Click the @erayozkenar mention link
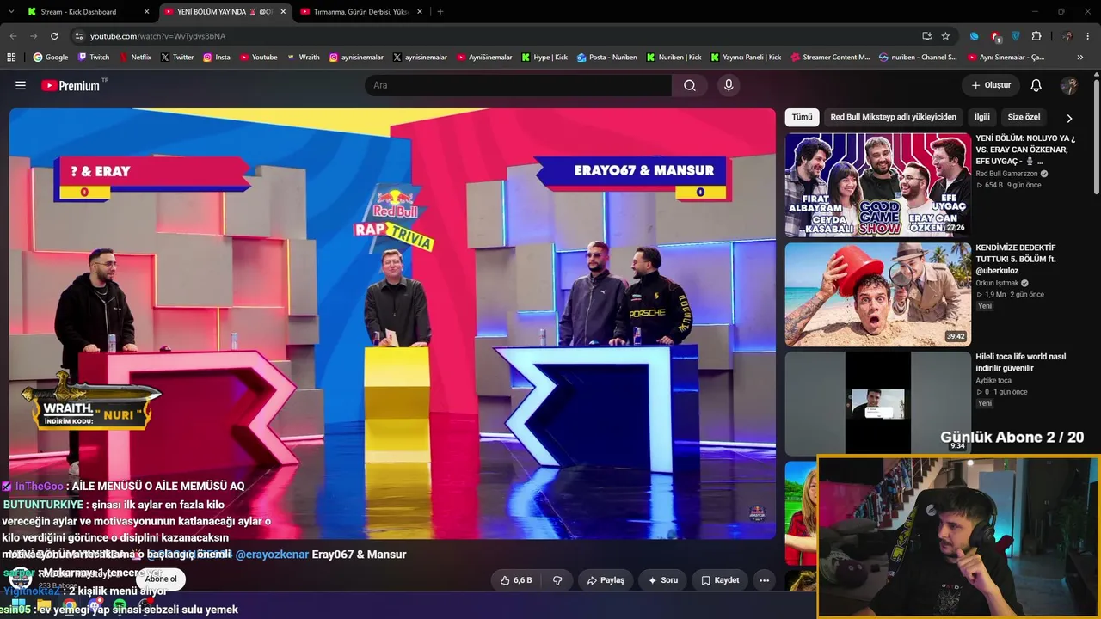1101x619 pixels. (x=272, y=555)
